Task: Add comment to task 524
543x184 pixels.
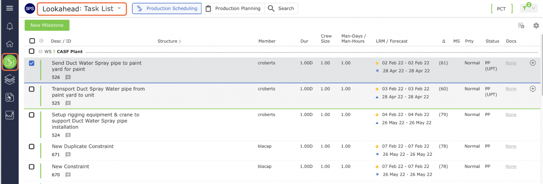Action: pyautogui.click(x=68, y=135)
